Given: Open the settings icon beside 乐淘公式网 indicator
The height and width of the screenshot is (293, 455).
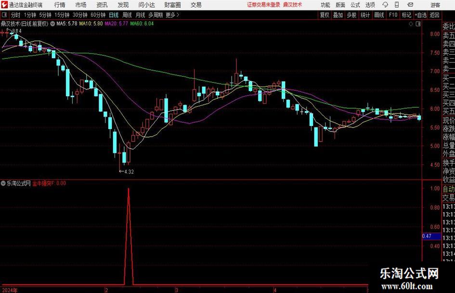Looking at the screenshot, I should (x=3, y=183).
